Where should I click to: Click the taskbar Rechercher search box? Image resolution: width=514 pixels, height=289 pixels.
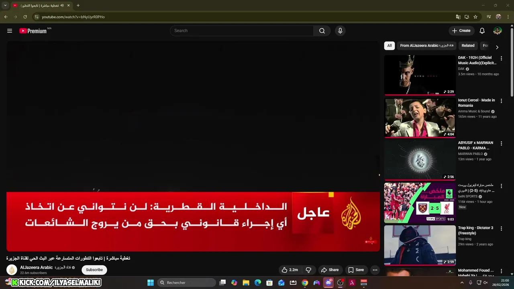pos(187,283)
